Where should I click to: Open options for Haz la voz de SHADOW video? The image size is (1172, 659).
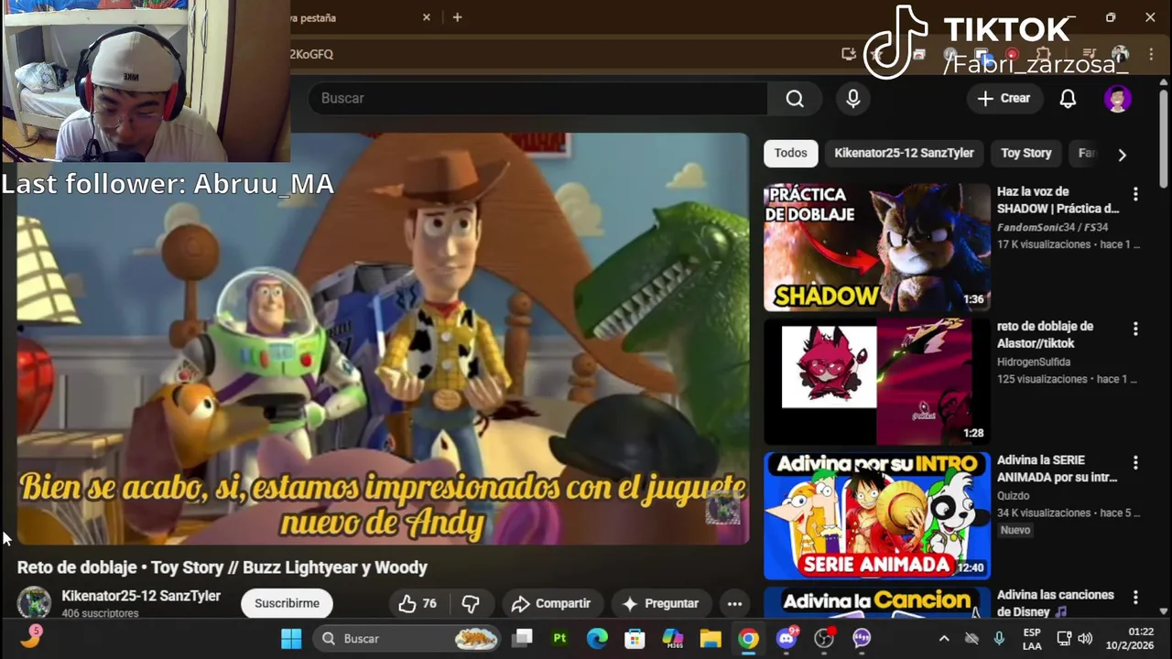(x=1135, y=194)
